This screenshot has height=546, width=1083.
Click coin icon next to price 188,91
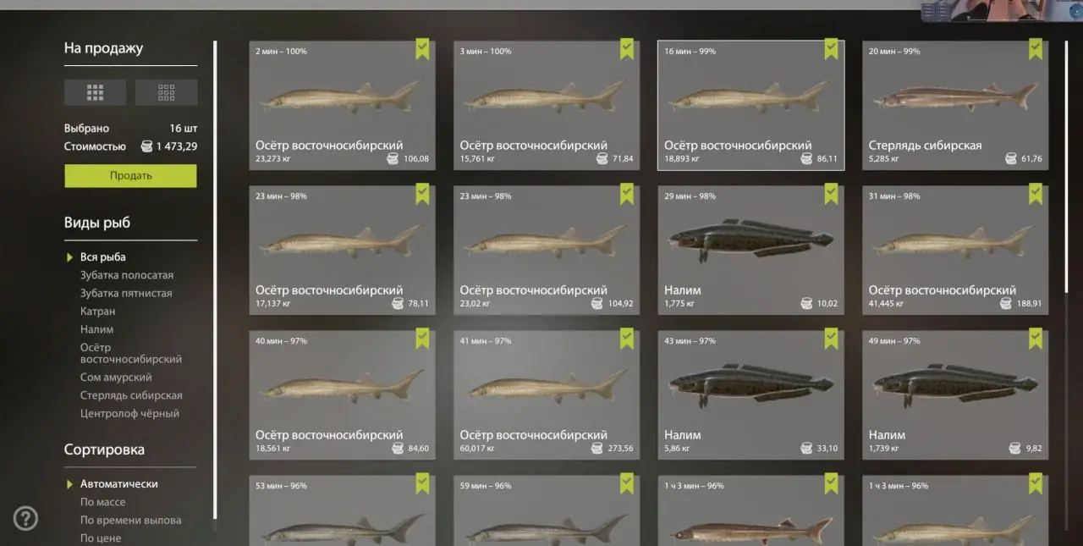click(1006, 303)
